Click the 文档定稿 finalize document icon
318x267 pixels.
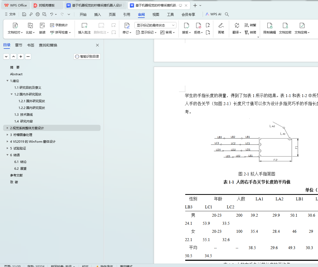[x=302, y=25]
